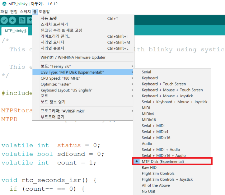Select Serial + MIDI + Audio option

tap(172, 150)
